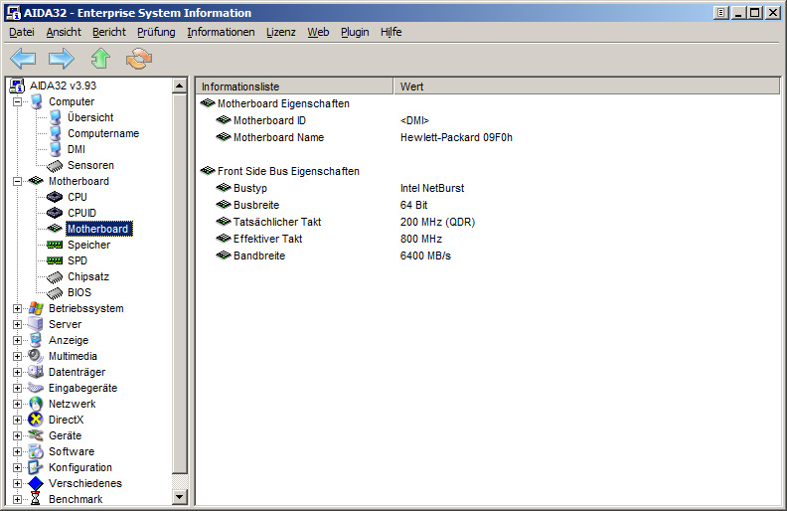Image resolution: width=787 pixels, height=511 pixels.
Task: Expand the Konfiguration node
Action: 18,468
